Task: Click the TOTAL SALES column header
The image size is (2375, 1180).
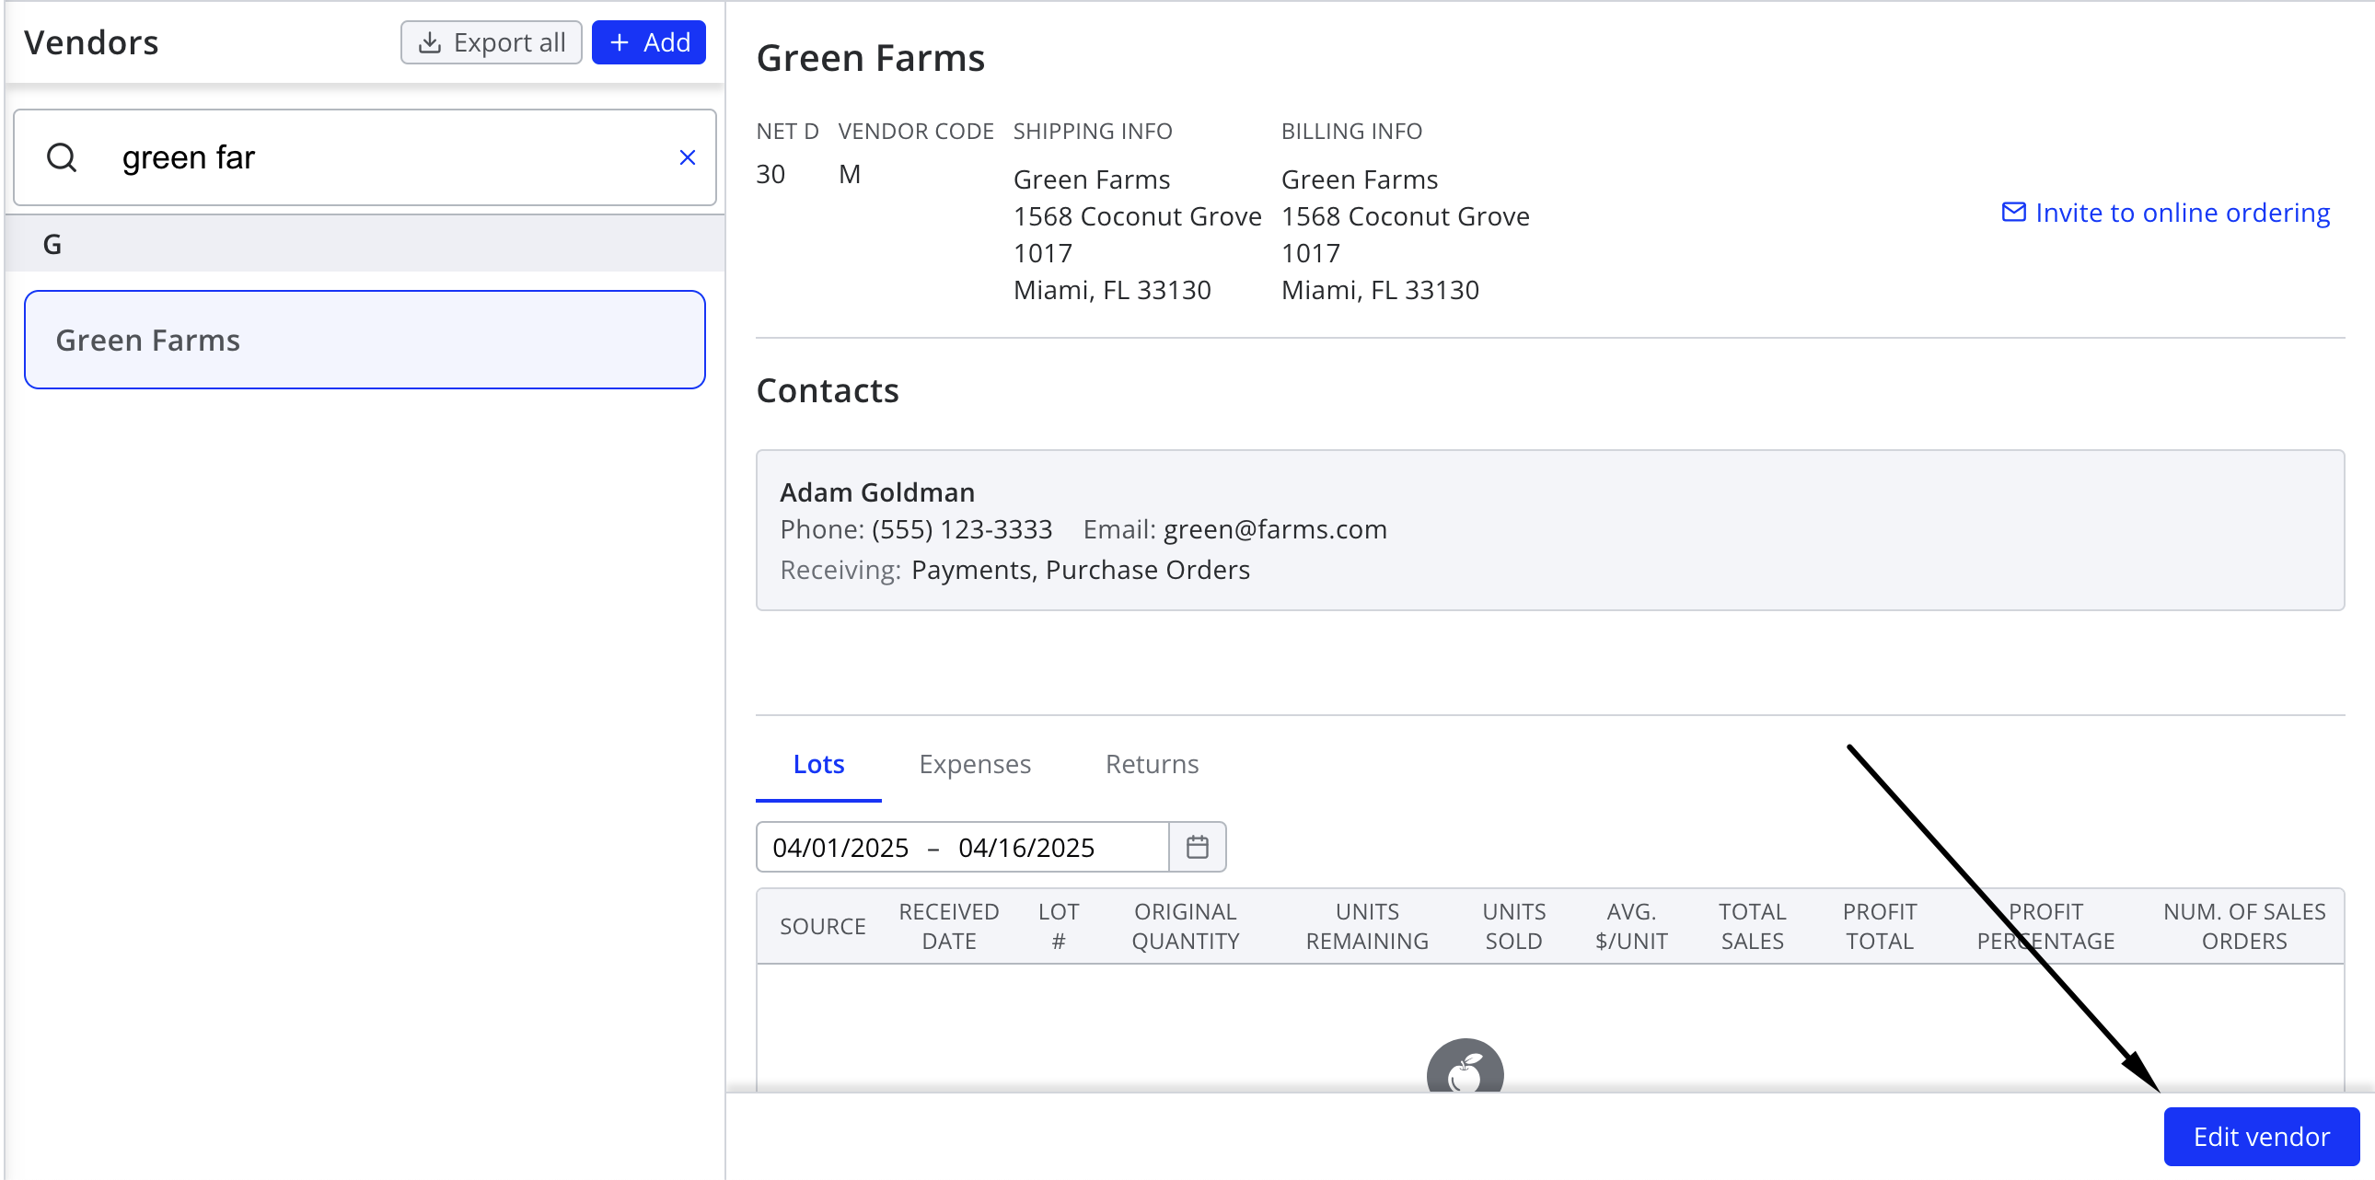Action: pos(1752,926)
